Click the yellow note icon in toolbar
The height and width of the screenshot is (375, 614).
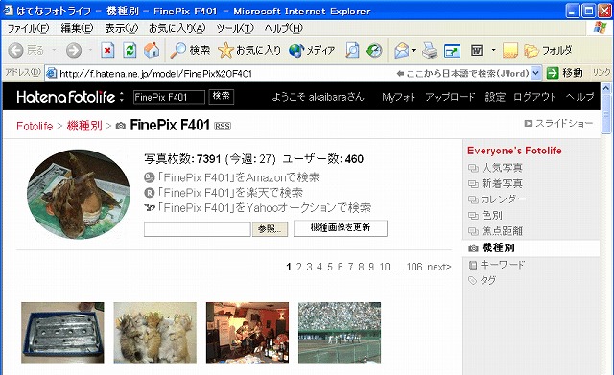pos(509,50)
